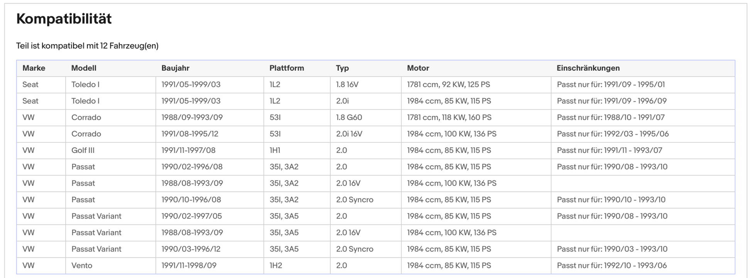Viewport: 751px width, 278px height.
Task: Select the Vento model cell
Action: coord(81,266)
